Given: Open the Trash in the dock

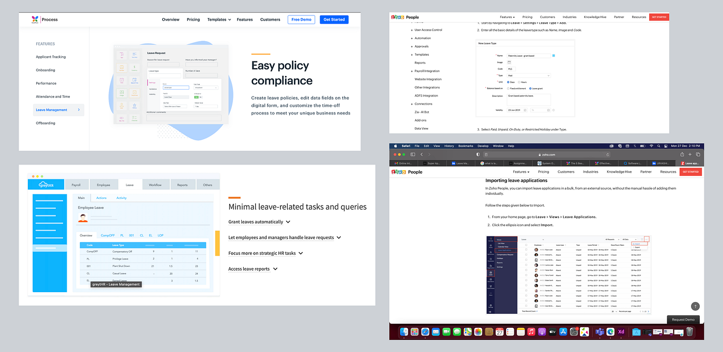Looking at the screenshot, I should click(689, 332).
